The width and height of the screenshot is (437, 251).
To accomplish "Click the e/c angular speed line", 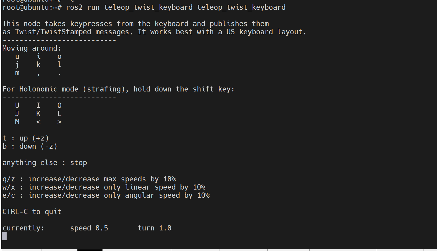I will pyautogui.click(x=106, y=195).
